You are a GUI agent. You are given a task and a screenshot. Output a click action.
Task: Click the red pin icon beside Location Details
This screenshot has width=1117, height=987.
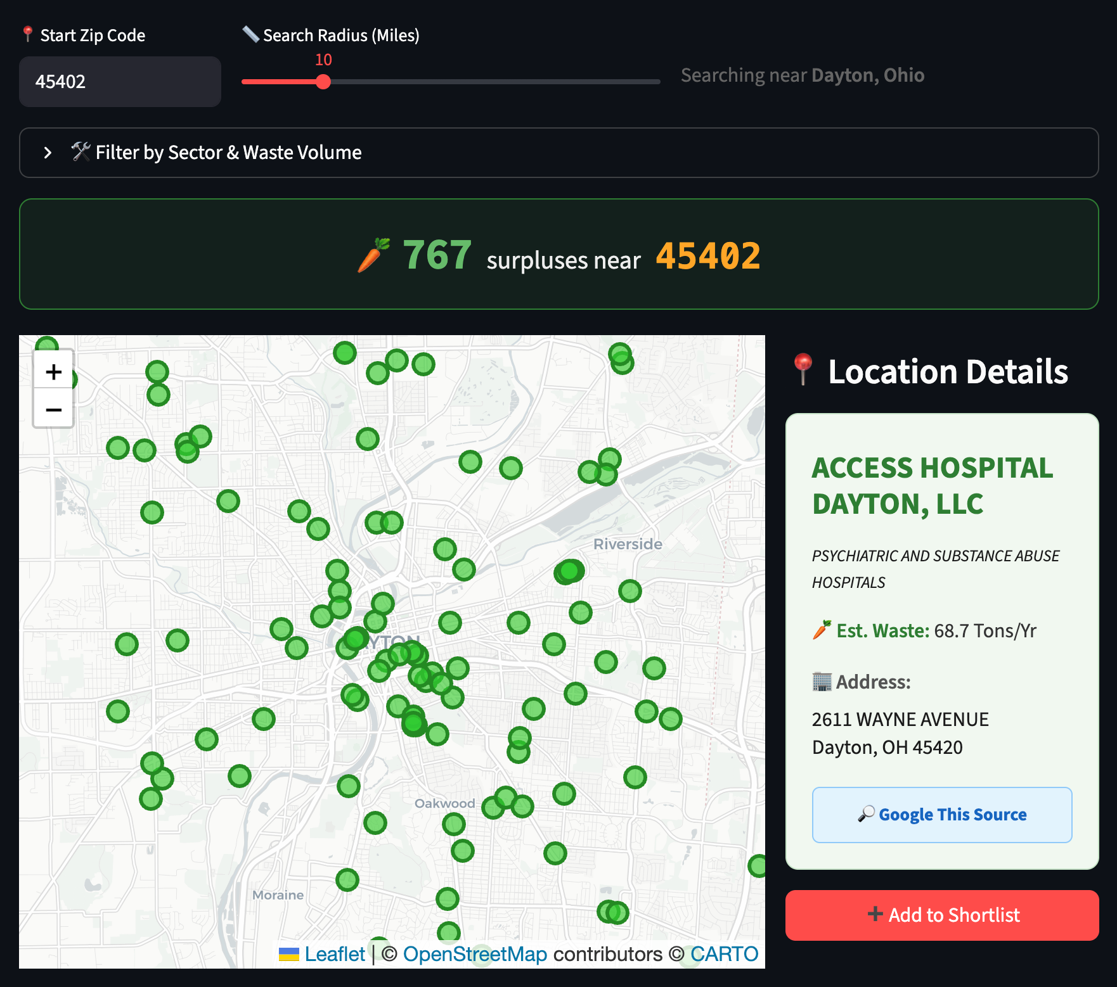tap(803, 370)
